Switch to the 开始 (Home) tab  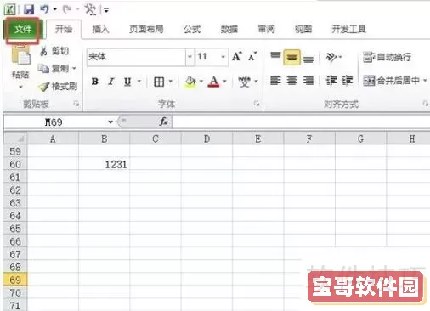point(64,29)
